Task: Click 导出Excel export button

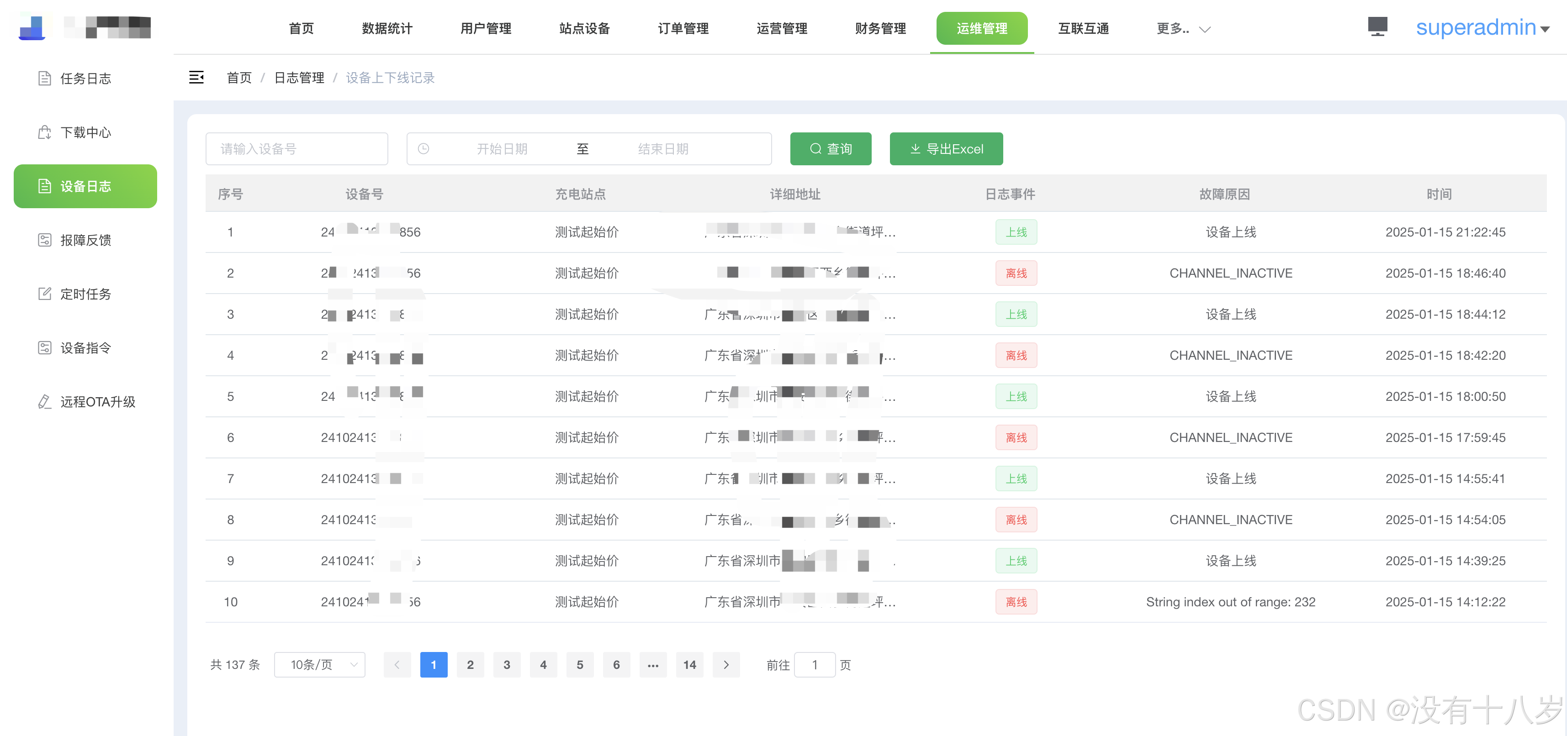Action: 946,149
